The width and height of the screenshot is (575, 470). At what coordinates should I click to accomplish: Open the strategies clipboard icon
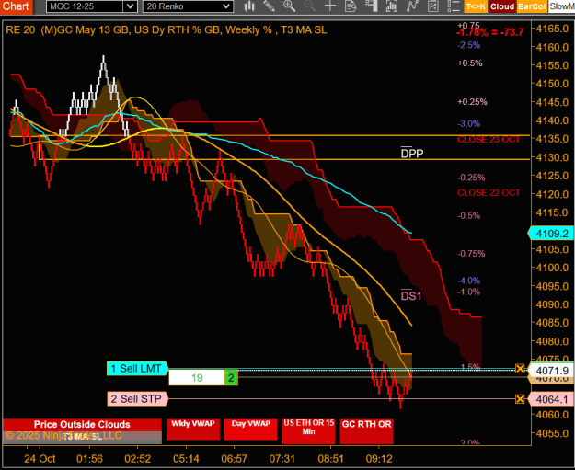point(433,6)
